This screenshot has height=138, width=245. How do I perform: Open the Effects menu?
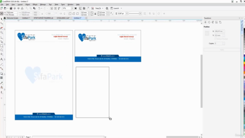pos(35,5)
